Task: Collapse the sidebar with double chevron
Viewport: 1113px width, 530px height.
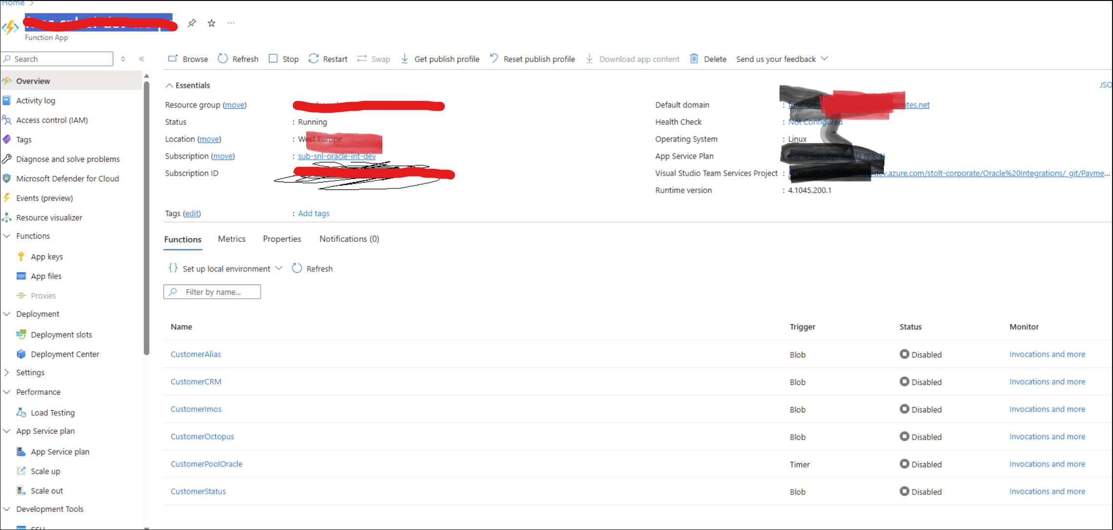Action: coord(142,59)
